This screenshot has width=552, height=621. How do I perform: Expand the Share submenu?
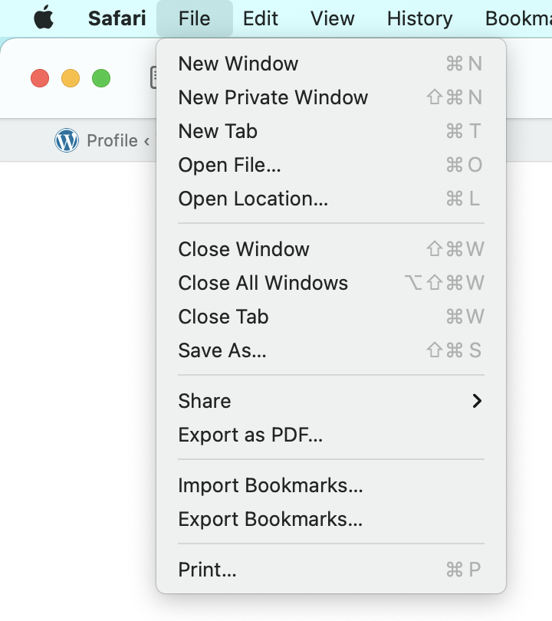pos(331,401)
